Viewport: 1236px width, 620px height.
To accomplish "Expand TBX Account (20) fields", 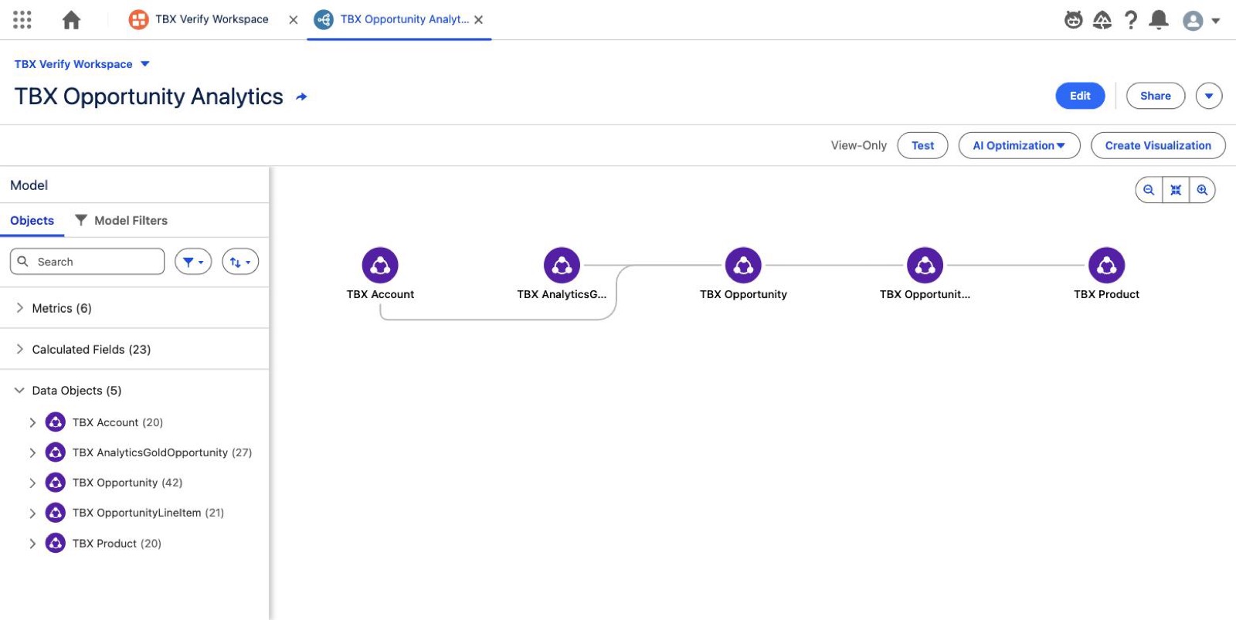I will click(32, 422).
